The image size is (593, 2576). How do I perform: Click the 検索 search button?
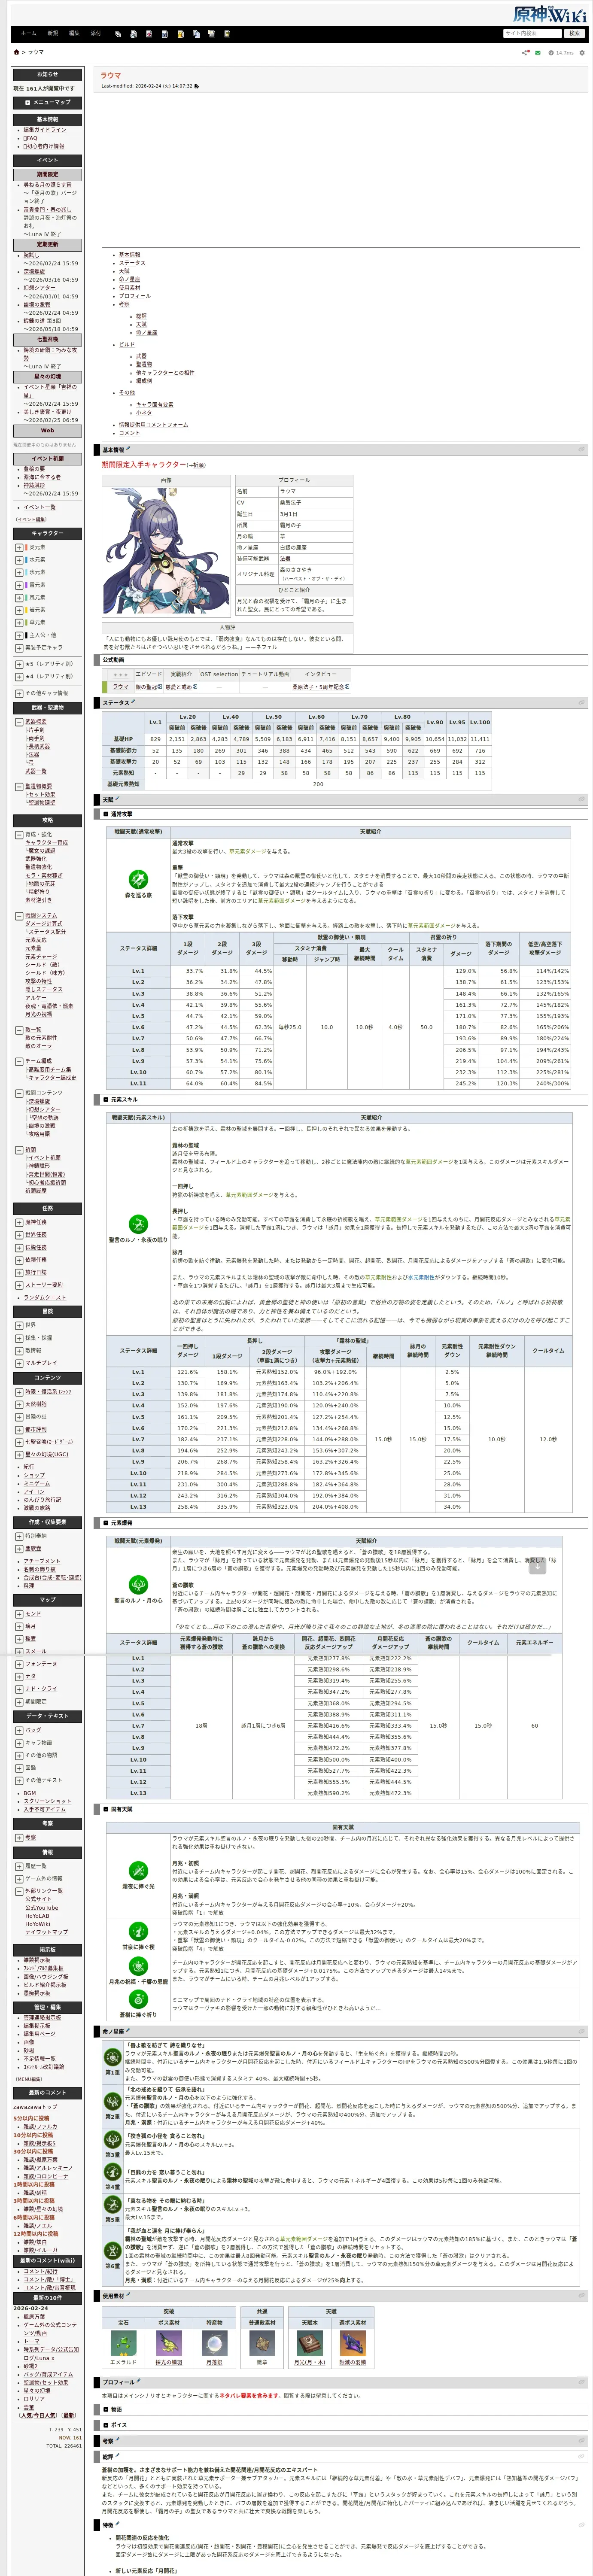[x=574, y=33]
